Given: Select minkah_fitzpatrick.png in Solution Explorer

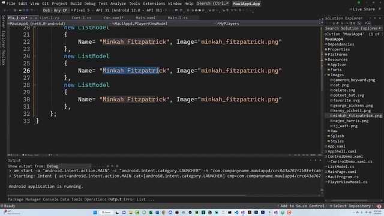Looking at the screenshot, I should (358, 116).
